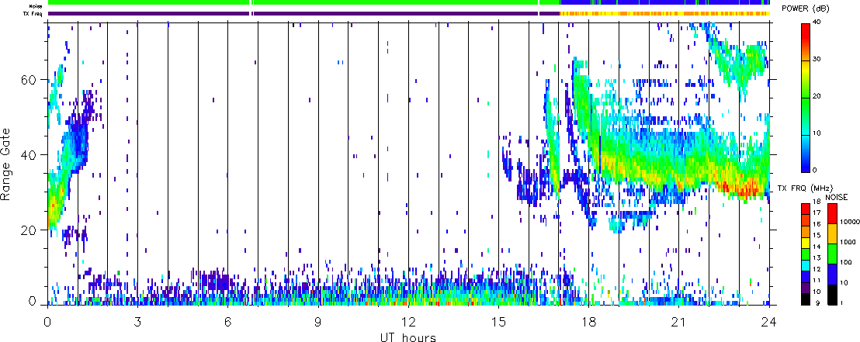Click the x-axis tick label 24
The width and height of the screenshot is (860, 342).
769,321
